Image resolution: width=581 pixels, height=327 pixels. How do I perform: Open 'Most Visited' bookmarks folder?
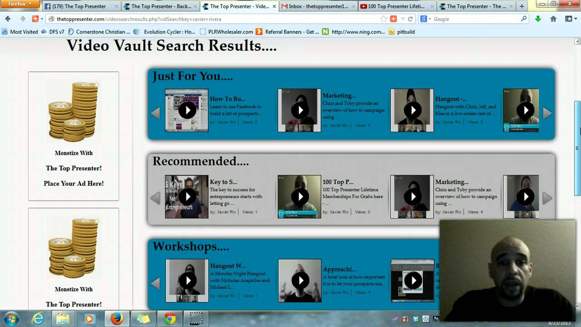click(x=20, y=32)
